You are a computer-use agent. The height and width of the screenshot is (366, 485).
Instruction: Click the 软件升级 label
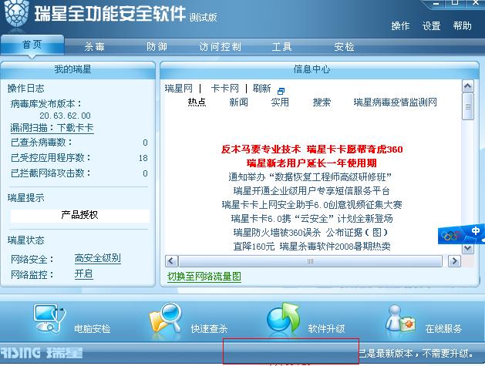(327, 328)
